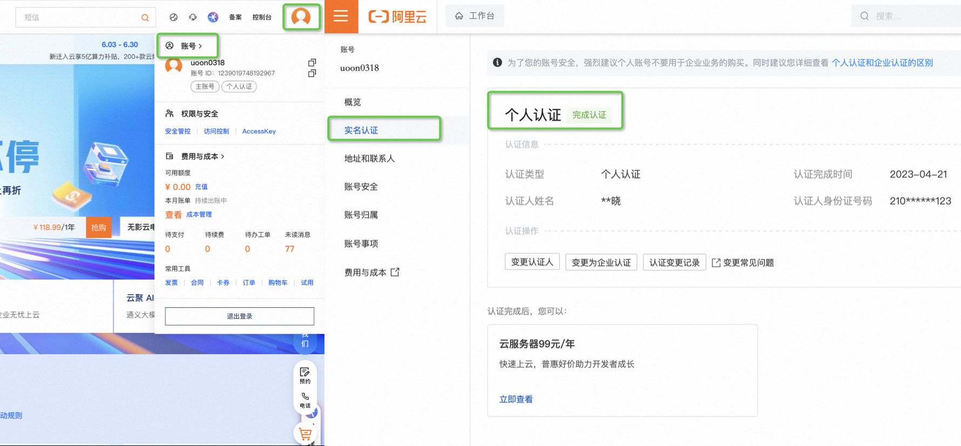This screenshot has width=961, height=446.
Task: Copy the username uoon0318 with copy icon
Action: click(312, 63)
